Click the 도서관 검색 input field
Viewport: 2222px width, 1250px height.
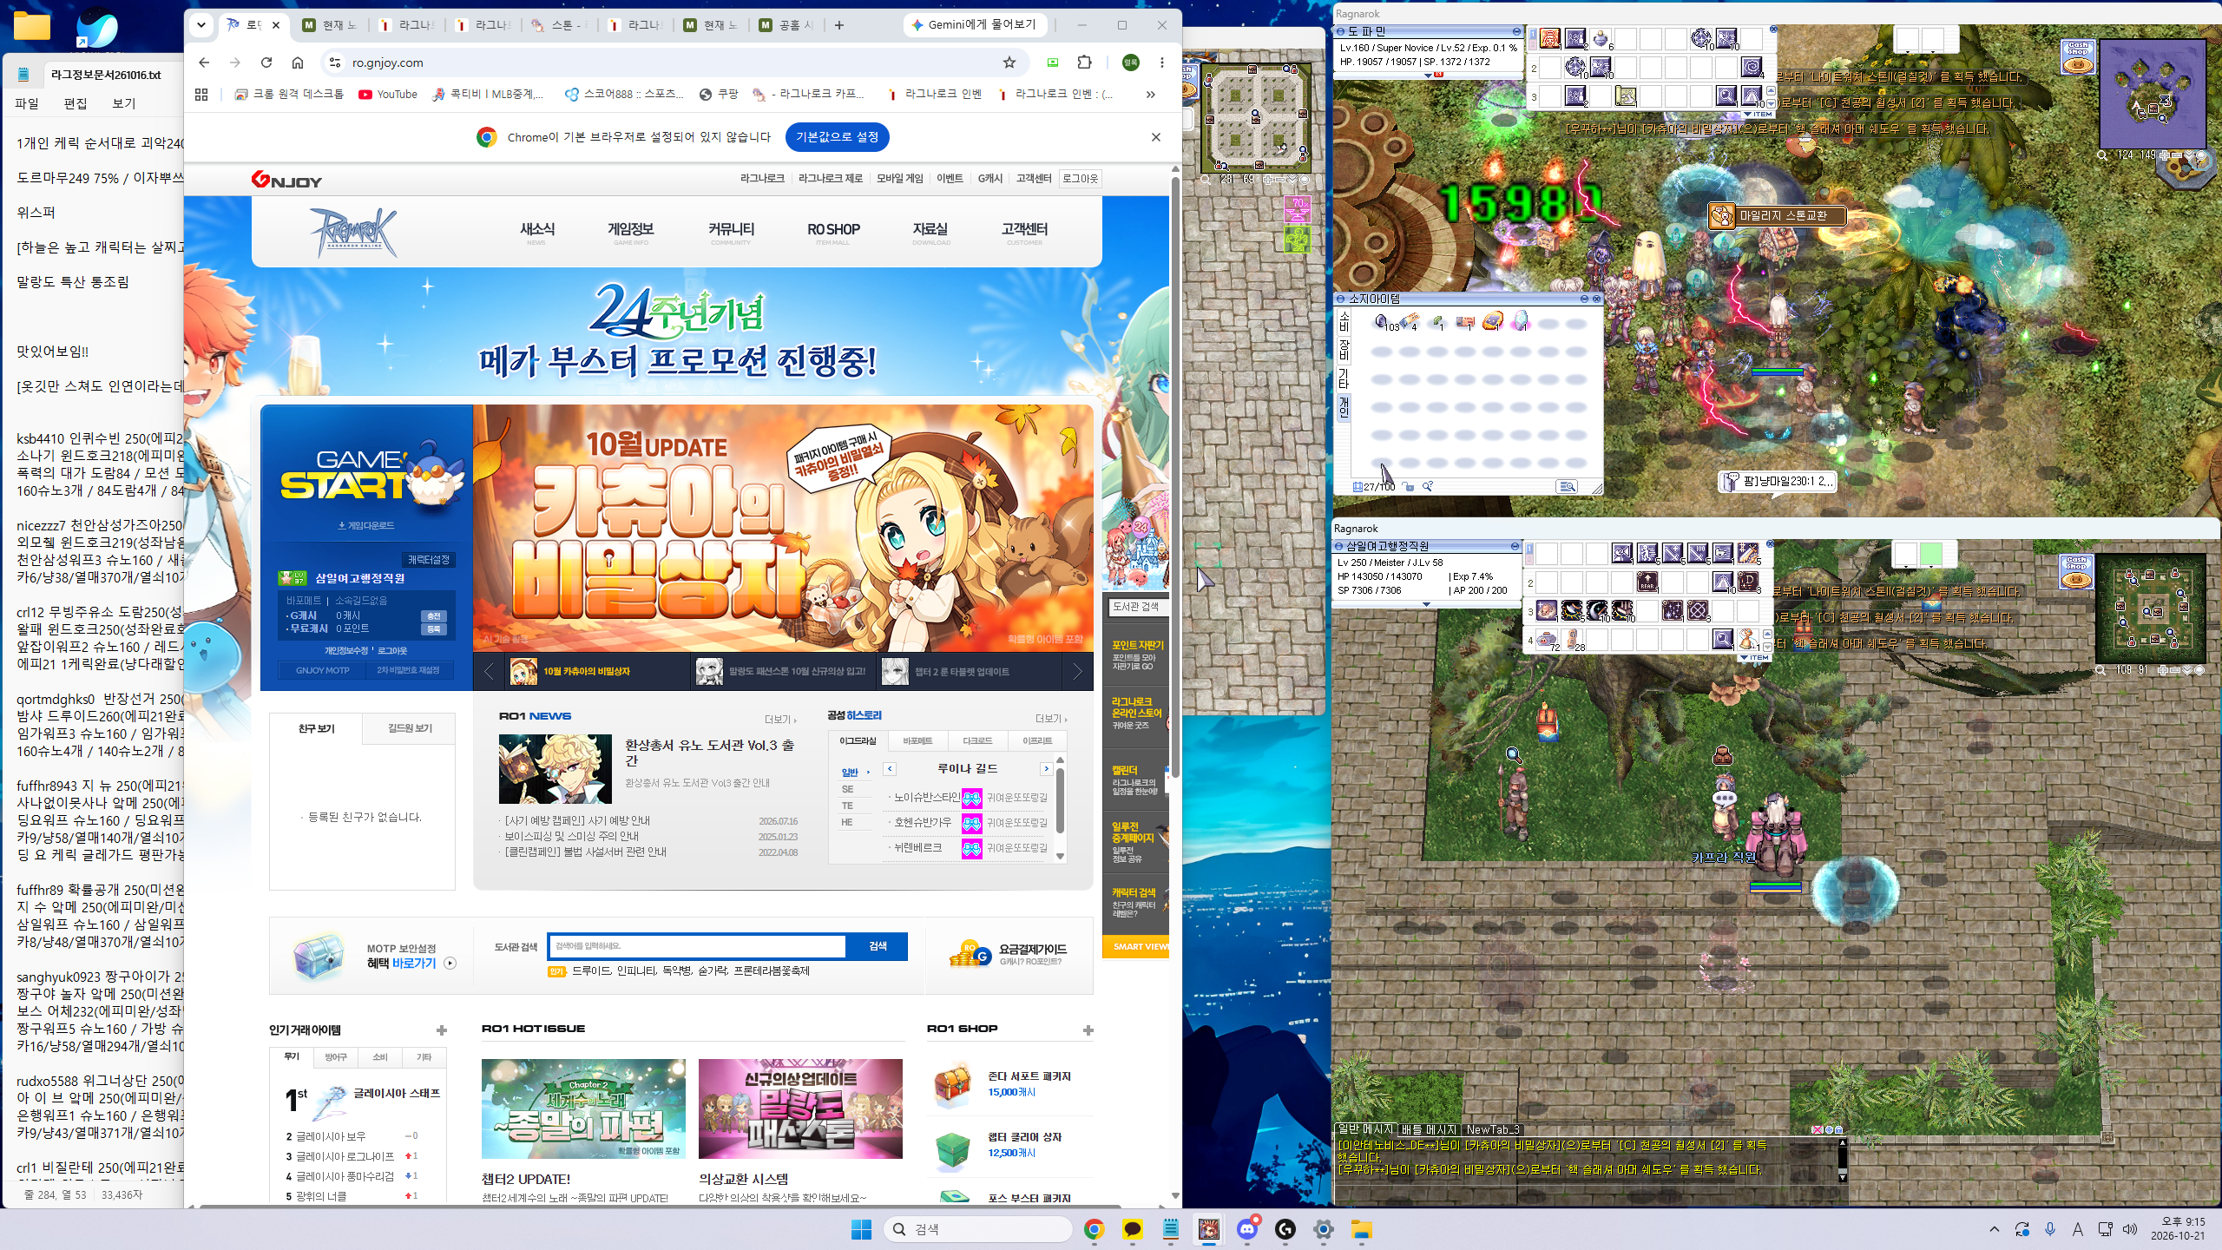[x=697, y=946]
